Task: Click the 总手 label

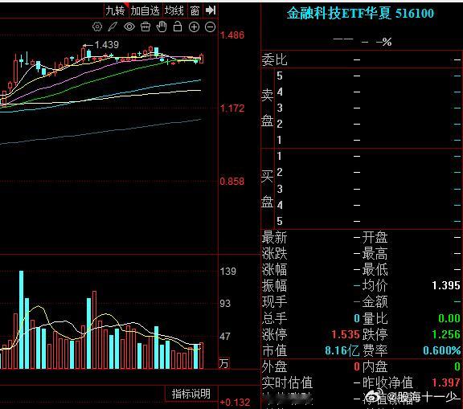Action: tap(274, 318)
